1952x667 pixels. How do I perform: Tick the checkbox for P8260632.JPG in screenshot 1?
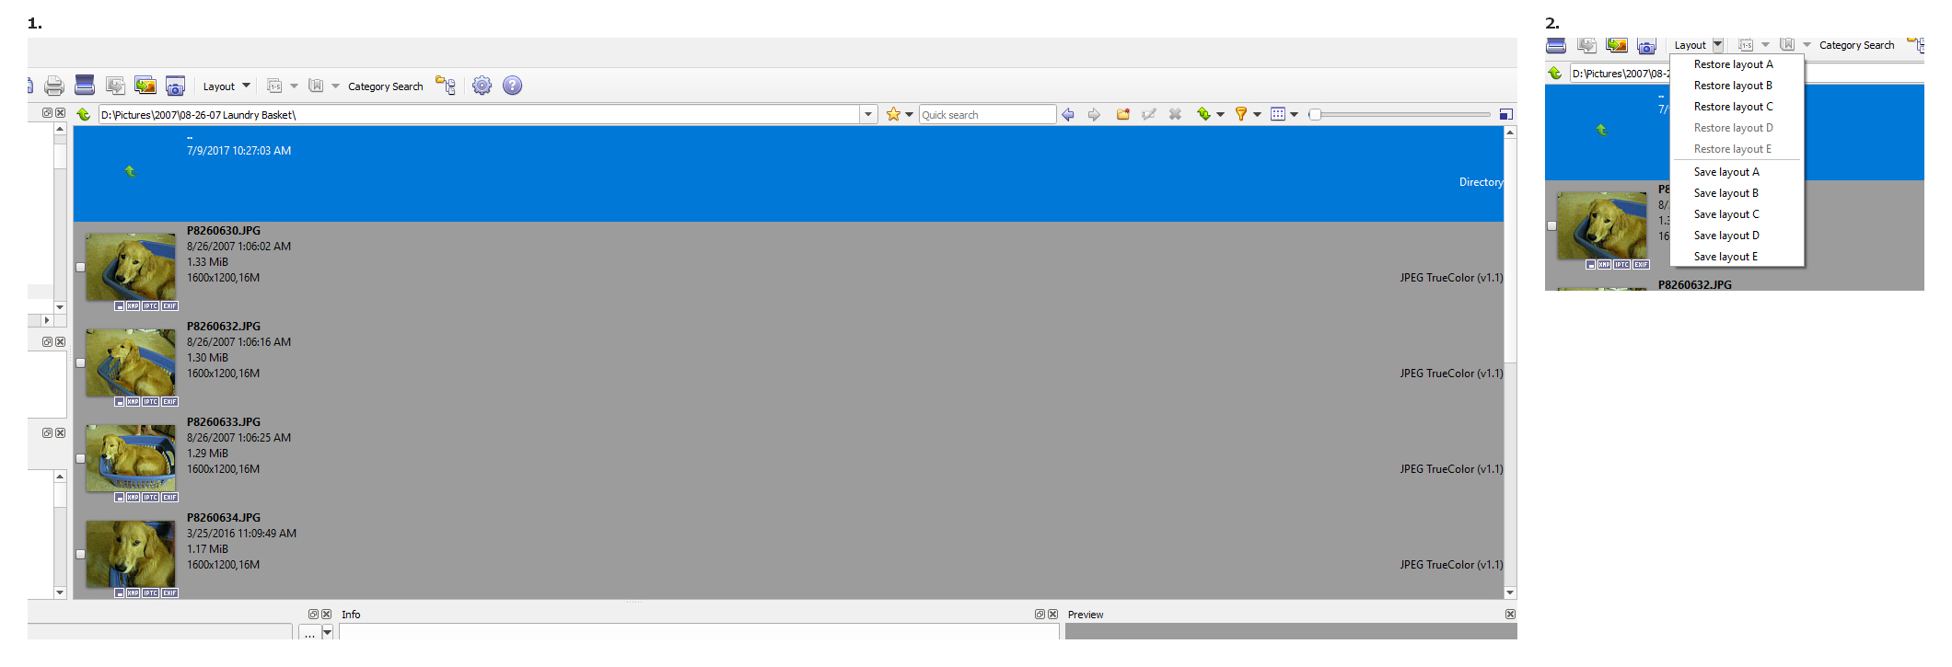(x=80, y=363)
